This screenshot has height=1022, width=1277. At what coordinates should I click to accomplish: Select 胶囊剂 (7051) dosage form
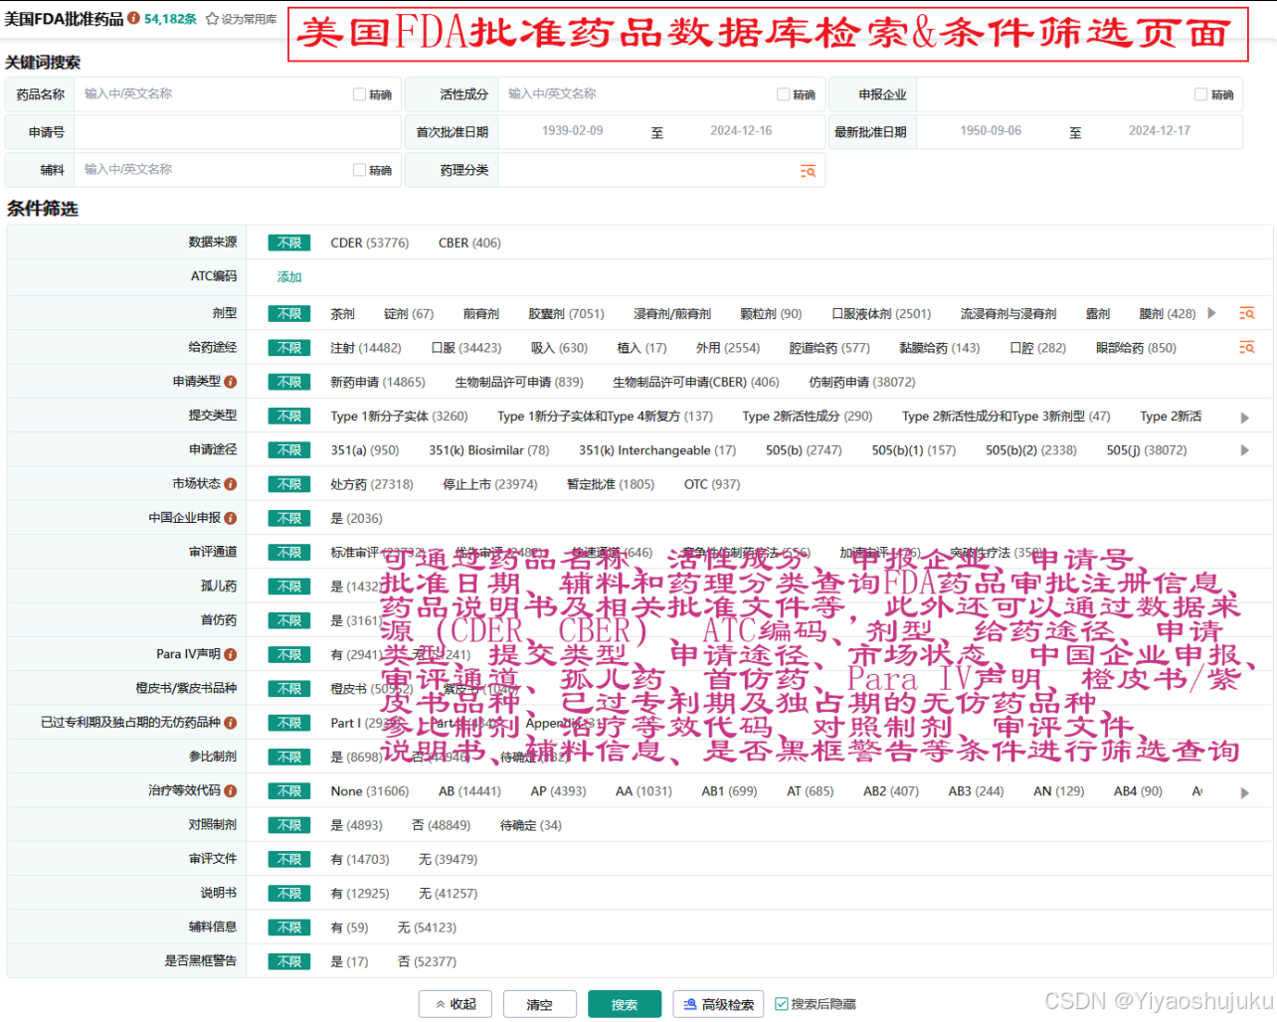pyautogui.click(x=566, y=314)
